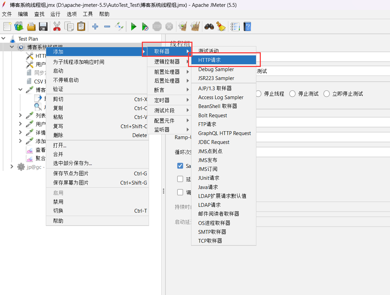
Task: Click 选中部分保存为... entry
Action: [x=97, y=163]
